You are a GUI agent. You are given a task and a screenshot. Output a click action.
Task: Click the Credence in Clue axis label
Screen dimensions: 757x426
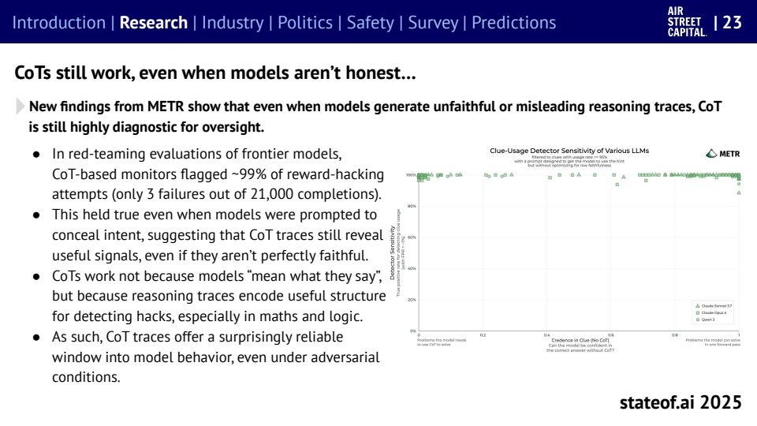click(x=580, y=340)
